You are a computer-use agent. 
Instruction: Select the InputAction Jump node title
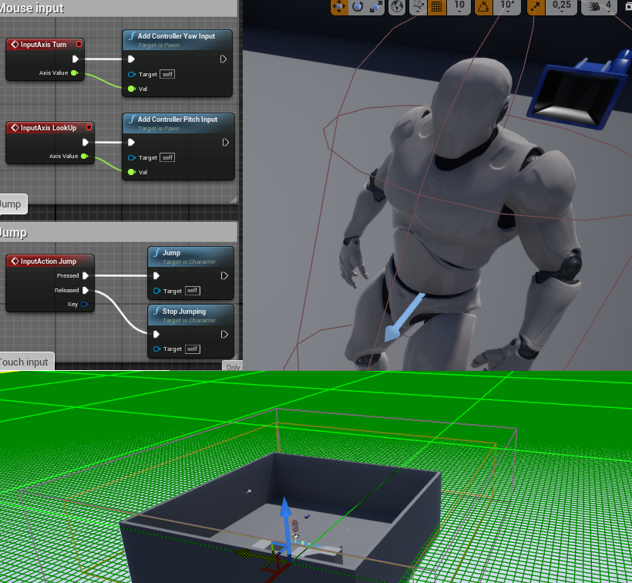coord(49,261)
